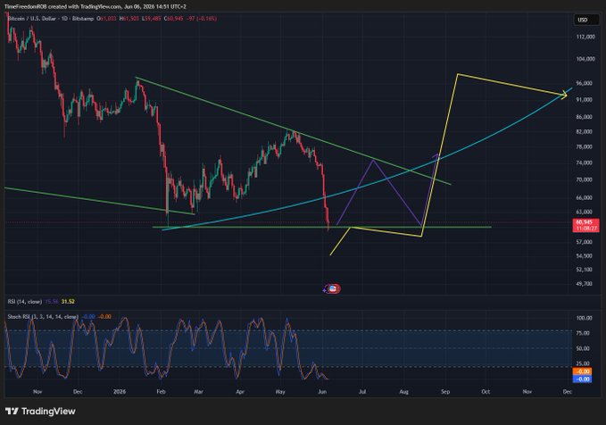Click the TimeFreedomROB attribution text
Viewport: 606px width, 425px height.
(x=95, y=6)
